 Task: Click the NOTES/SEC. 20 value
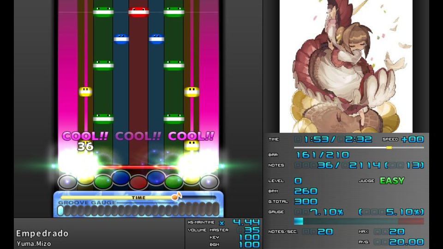click(x=317, y=232)
